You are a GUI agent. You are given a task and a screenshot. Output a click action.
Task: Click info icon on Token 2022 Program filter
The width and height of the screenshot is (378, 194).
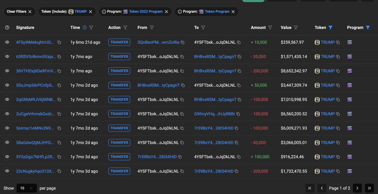coord(104,12)
